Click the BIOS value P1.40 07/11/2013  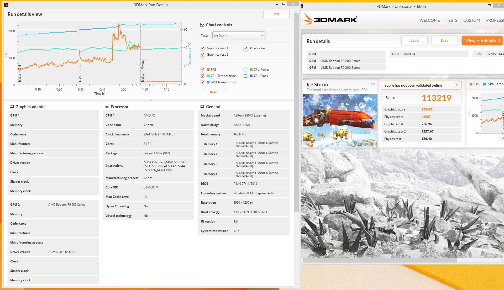[x=245, y=184]
